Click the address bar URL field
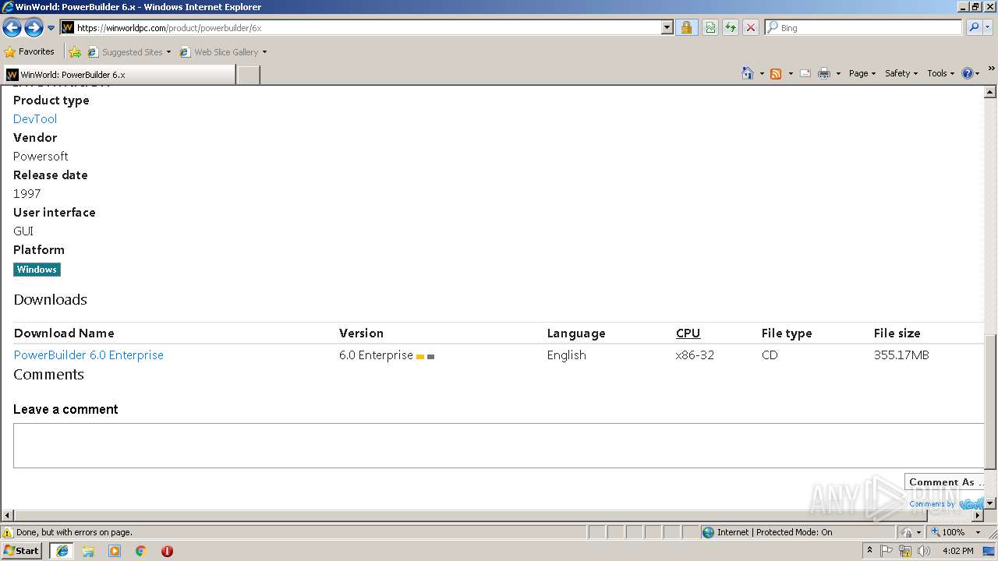The height and width of the screenshot is (561, 998). tap(366, 27)
